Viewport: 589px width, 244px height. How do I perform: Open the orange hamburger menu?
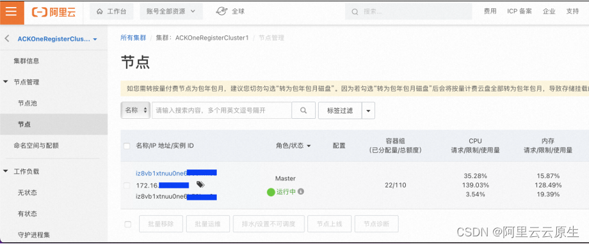12,11
